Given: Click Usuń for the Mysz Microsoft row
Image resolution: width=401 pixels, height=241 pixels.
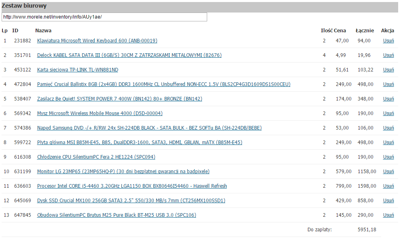Looking at the screenshot, I should pyautogui.click(x=388, y=113).
